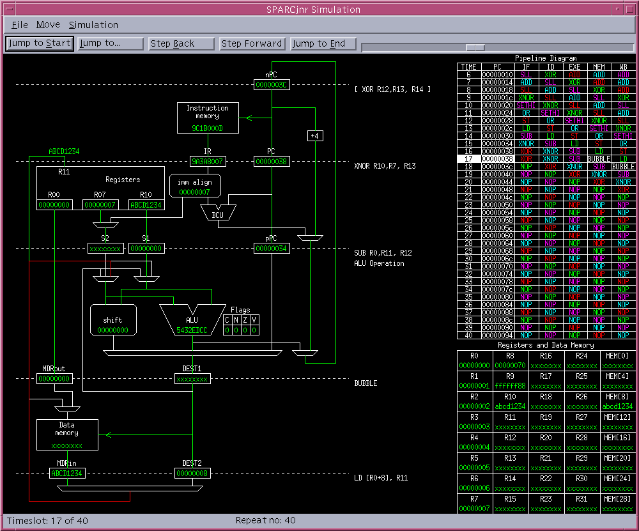Click the Jump to End button
This screenshot has height=531, width=639.
(323, 43)
